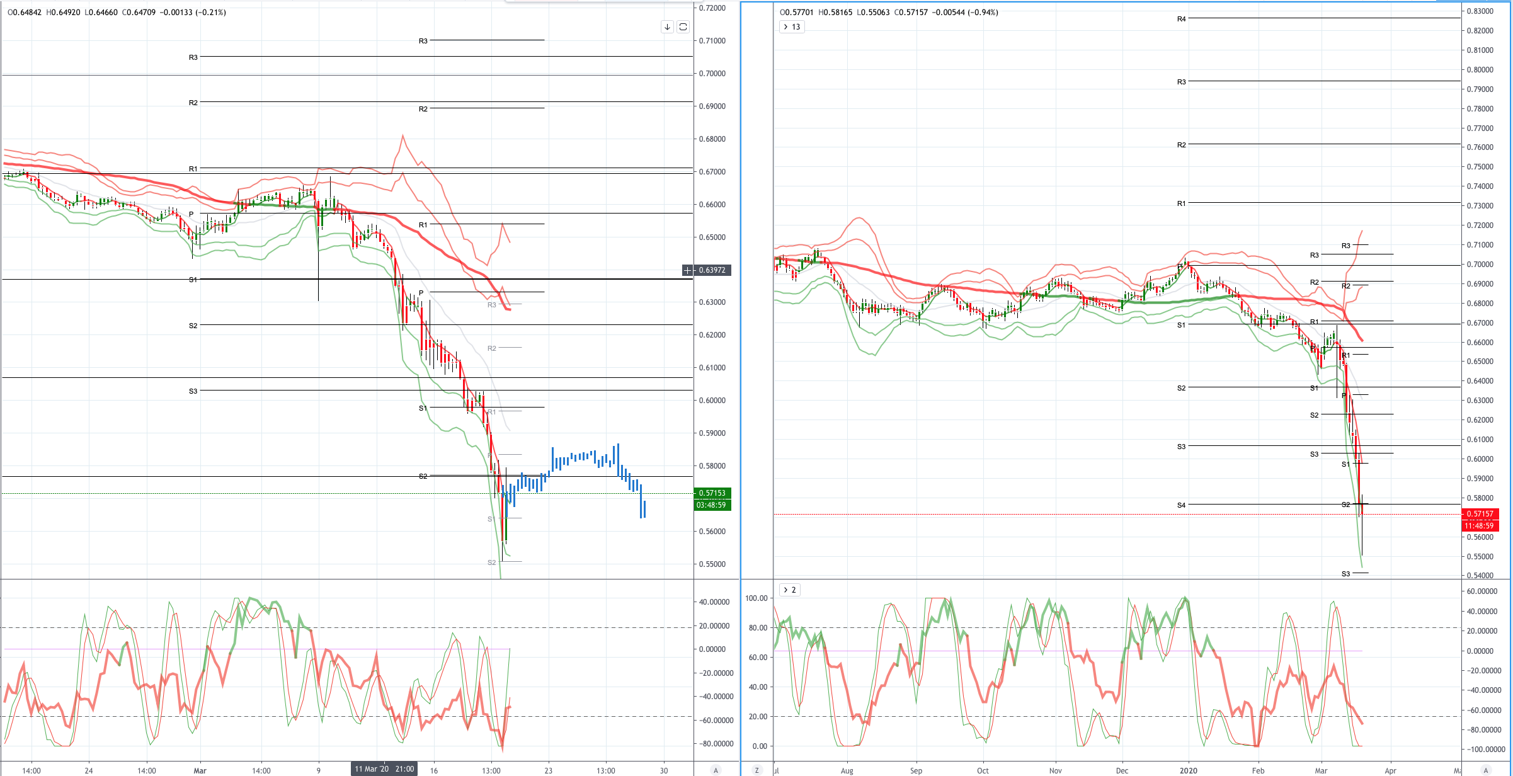
Task: Click the '11:48:59' countdown on right chart
Action: [1480, 526]
